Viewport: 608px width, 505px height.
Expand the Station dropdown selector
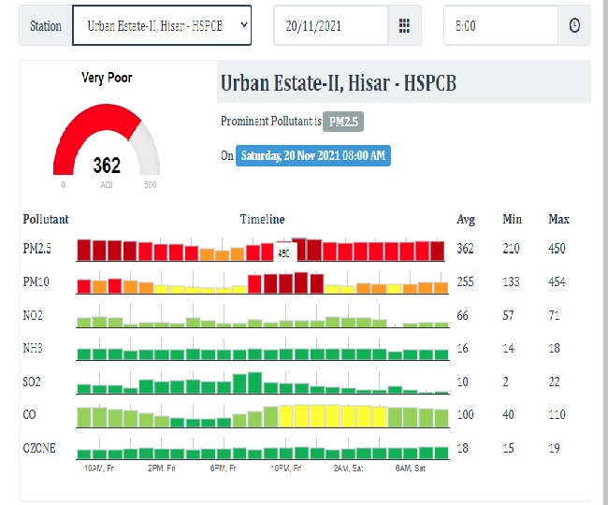161,25
